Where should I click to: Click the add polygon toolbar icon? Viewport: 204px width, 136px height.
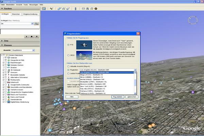(x=59, y=8)
